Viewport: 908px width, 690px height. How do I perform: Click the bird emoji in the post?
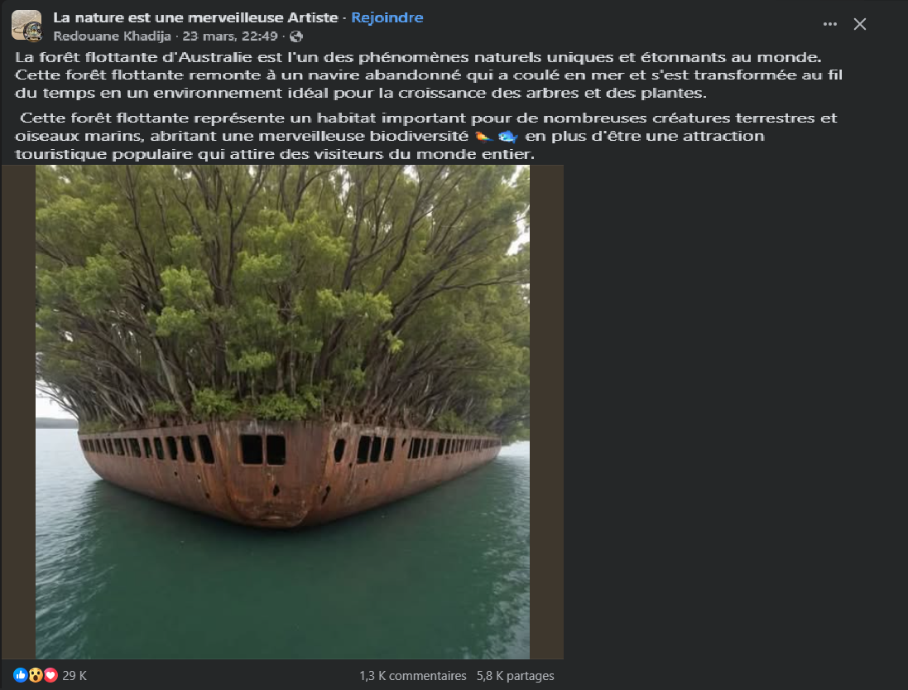483,137
